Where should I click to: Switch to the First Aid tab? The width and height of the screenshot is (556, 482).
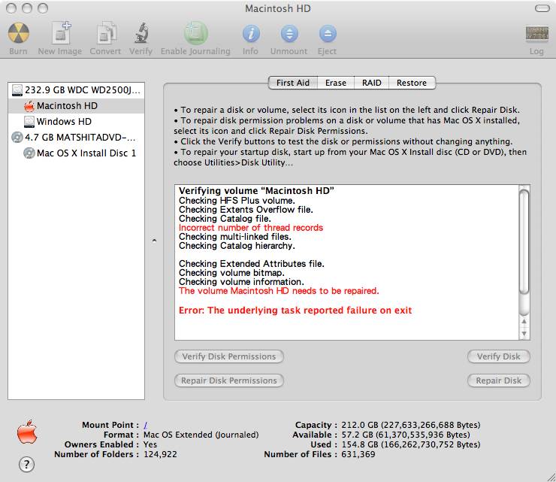[x=293, y=83]
